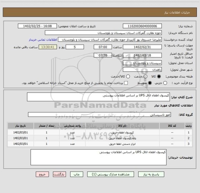This screenshot has width=200, height=193.
Task: Click row item کپسول اطفاء حریق
Action: [x=122, y=132]
